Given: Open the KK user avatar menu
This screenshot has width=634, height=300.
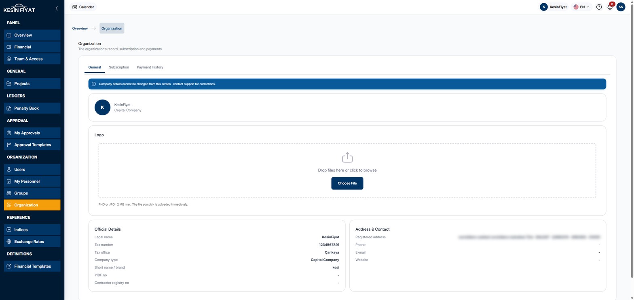Looking at the screenshot, I should [621, 7].
